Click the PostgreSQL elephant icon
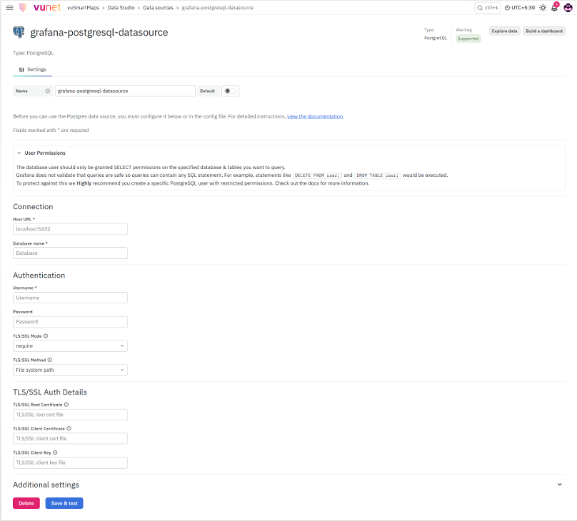The width and height of the screenshot is (577, 521). click(19, 32)
